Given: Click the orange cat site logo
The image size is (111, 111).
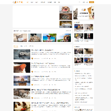Looking at the screenshot, I should 18,2.
